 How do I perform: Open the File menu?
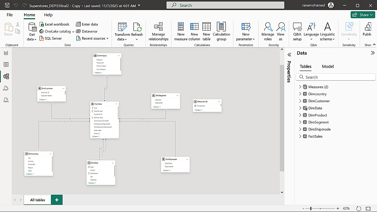pos(10,15)
